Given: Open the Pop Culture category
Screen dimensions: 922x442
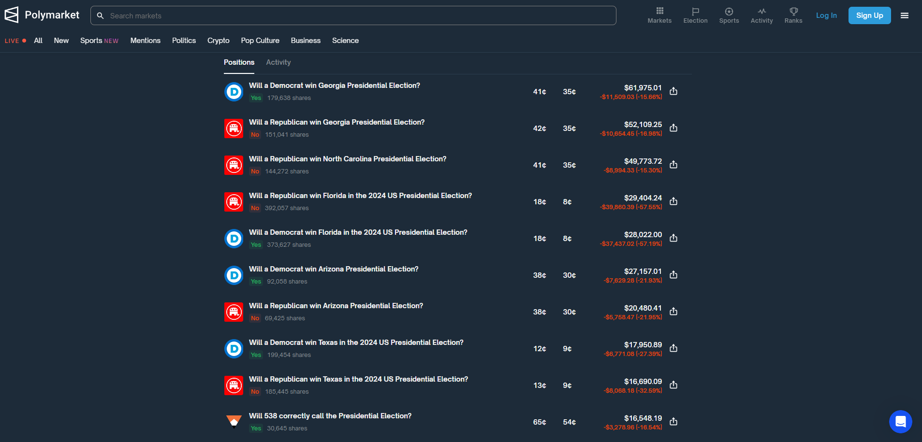Looking at the screenshot, I should pyautogui.click(x=260, y=41).
